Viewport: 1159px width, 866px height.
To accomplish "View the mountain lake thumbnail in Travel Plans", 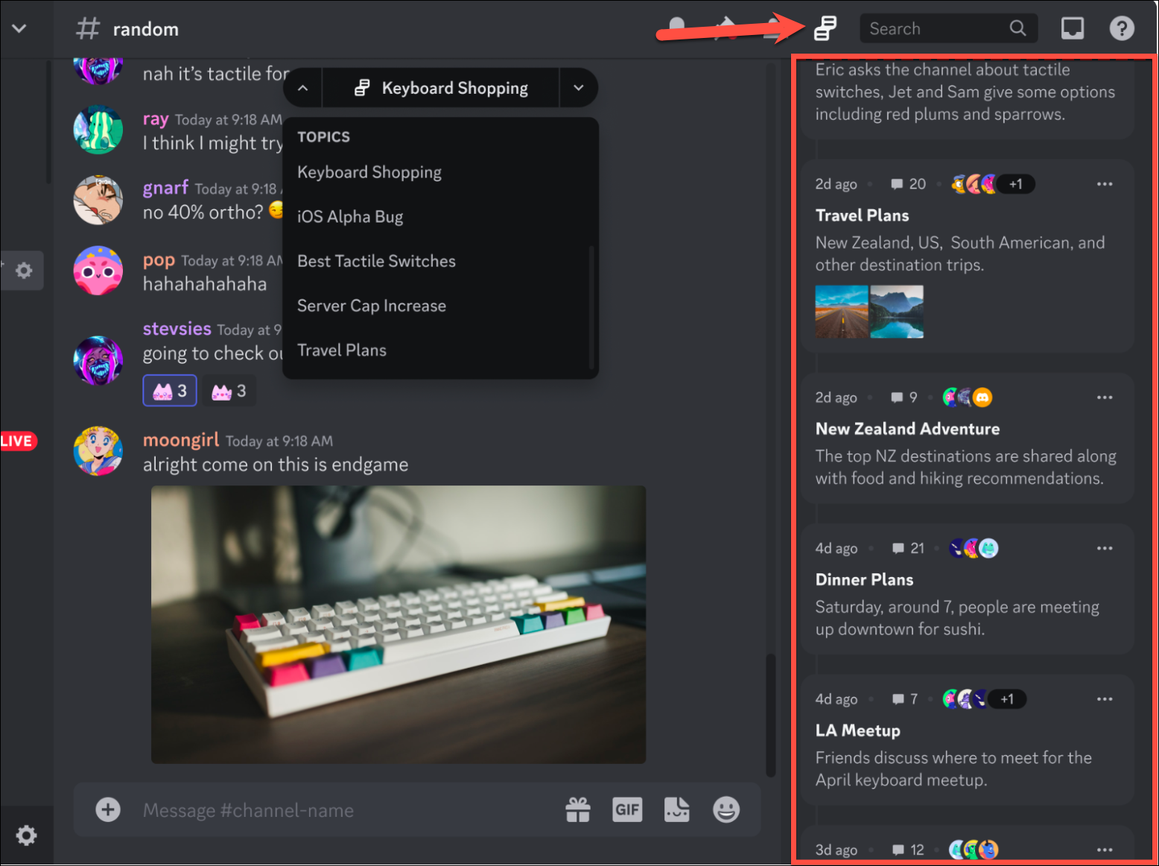I will point(897,311).
